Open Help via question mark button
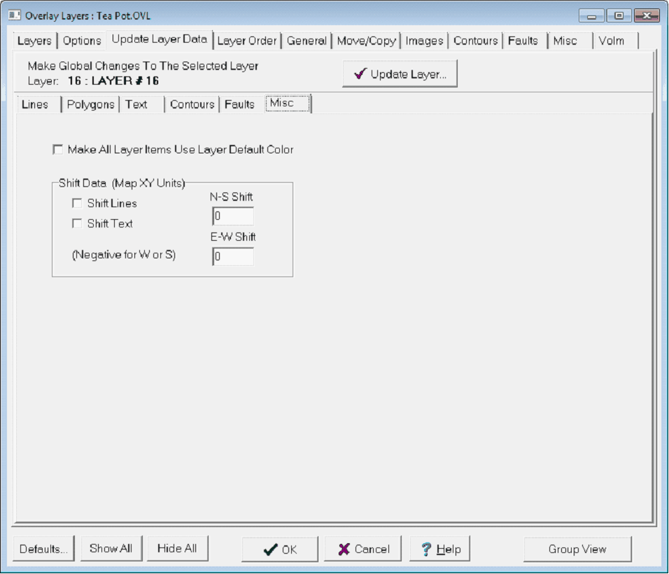The image size is (669, 574). (x=439, y=549)
